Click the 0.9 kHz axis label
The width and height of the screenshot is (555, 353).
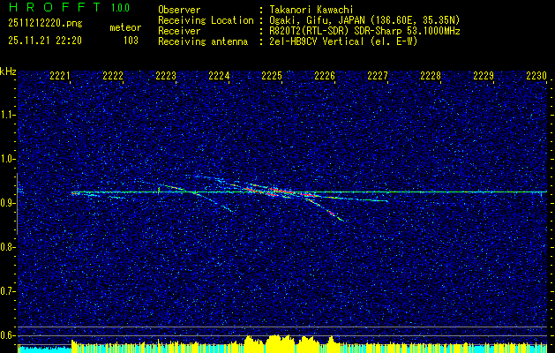click(x=7, y=203)
